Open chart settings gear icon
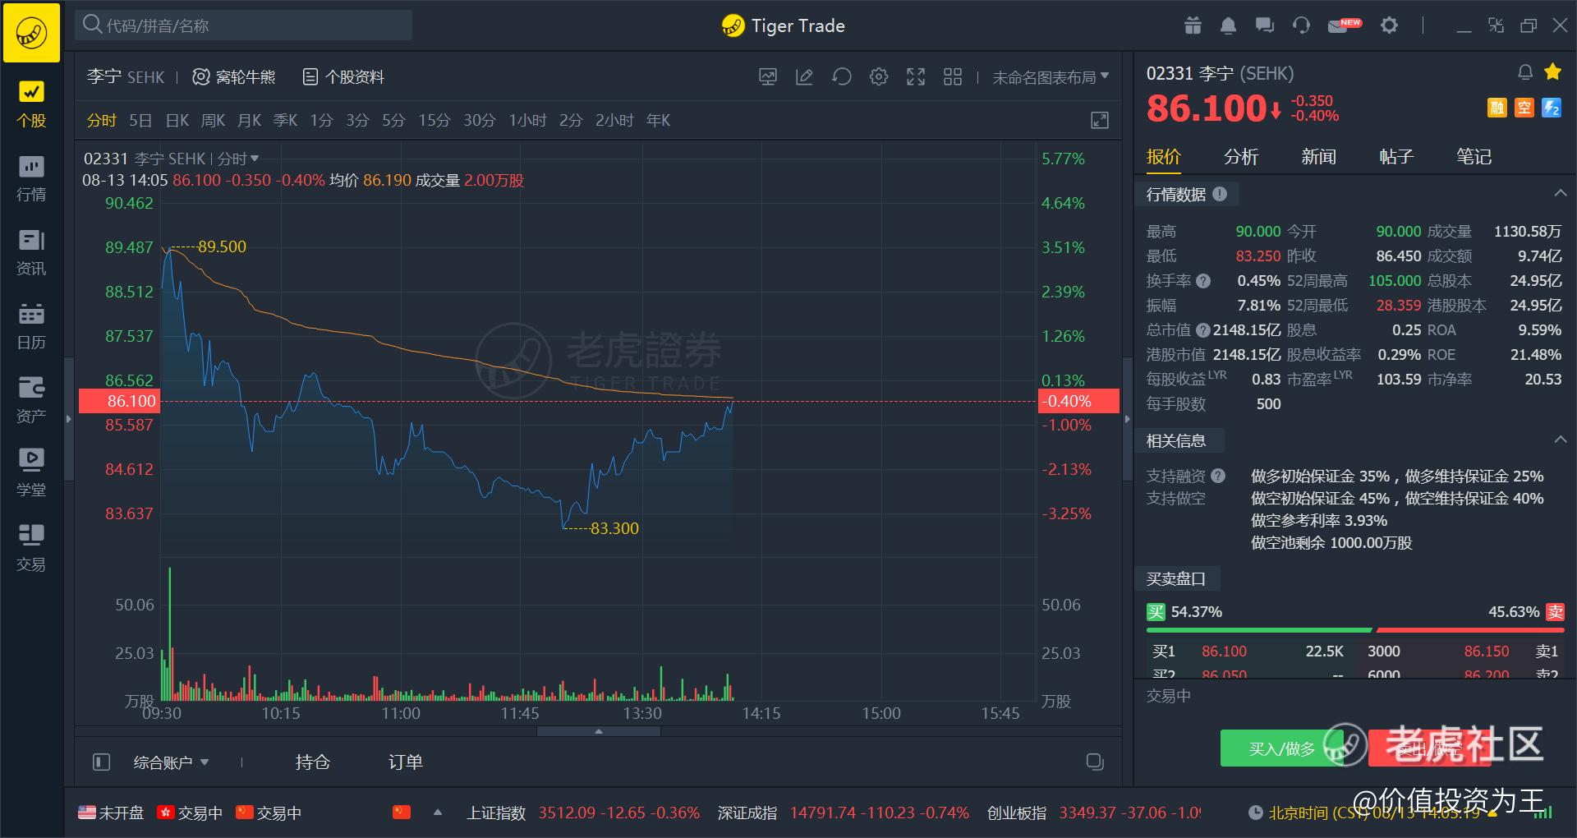 879,77
